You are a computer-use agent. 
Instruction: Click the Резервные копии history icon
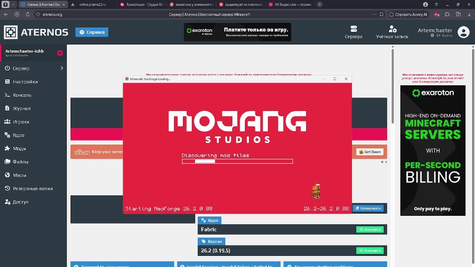pyautogui.click(x=7, y=188)
